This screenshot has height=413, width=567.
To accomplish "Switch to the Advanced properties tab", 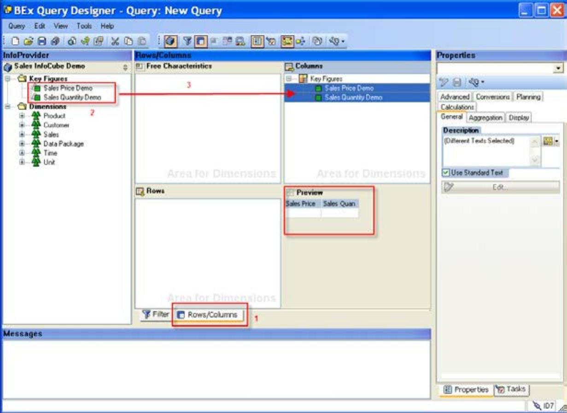I will (x=455, y=97).
